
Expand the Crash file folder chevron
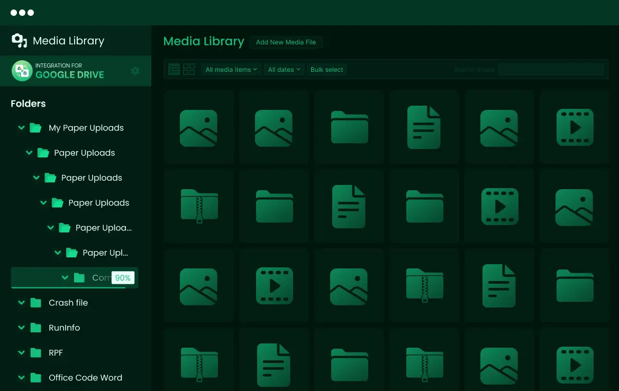(x=22, y=303)
